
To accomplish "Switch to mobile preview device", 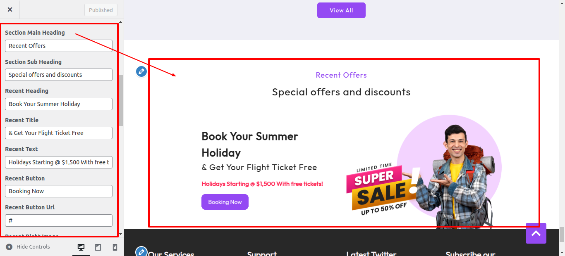I will (x=115, y=247).
